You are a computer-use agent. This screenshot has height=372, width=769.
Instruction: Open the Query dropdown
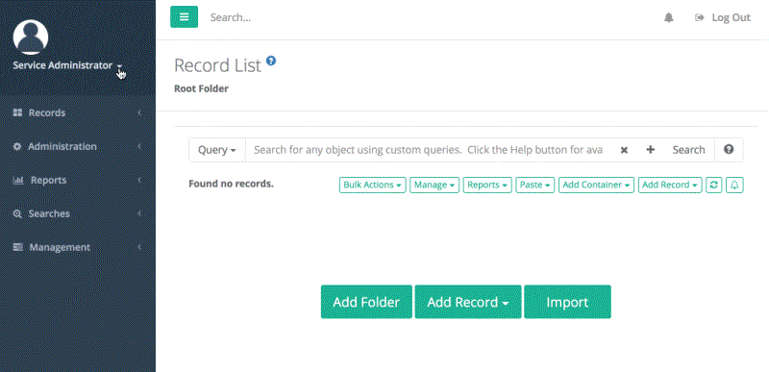pyautogui.click(x=217, y=150)
